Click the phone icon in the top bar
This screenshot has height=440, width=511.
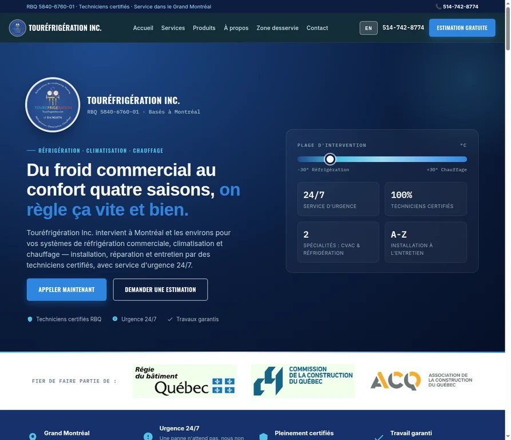438,6
